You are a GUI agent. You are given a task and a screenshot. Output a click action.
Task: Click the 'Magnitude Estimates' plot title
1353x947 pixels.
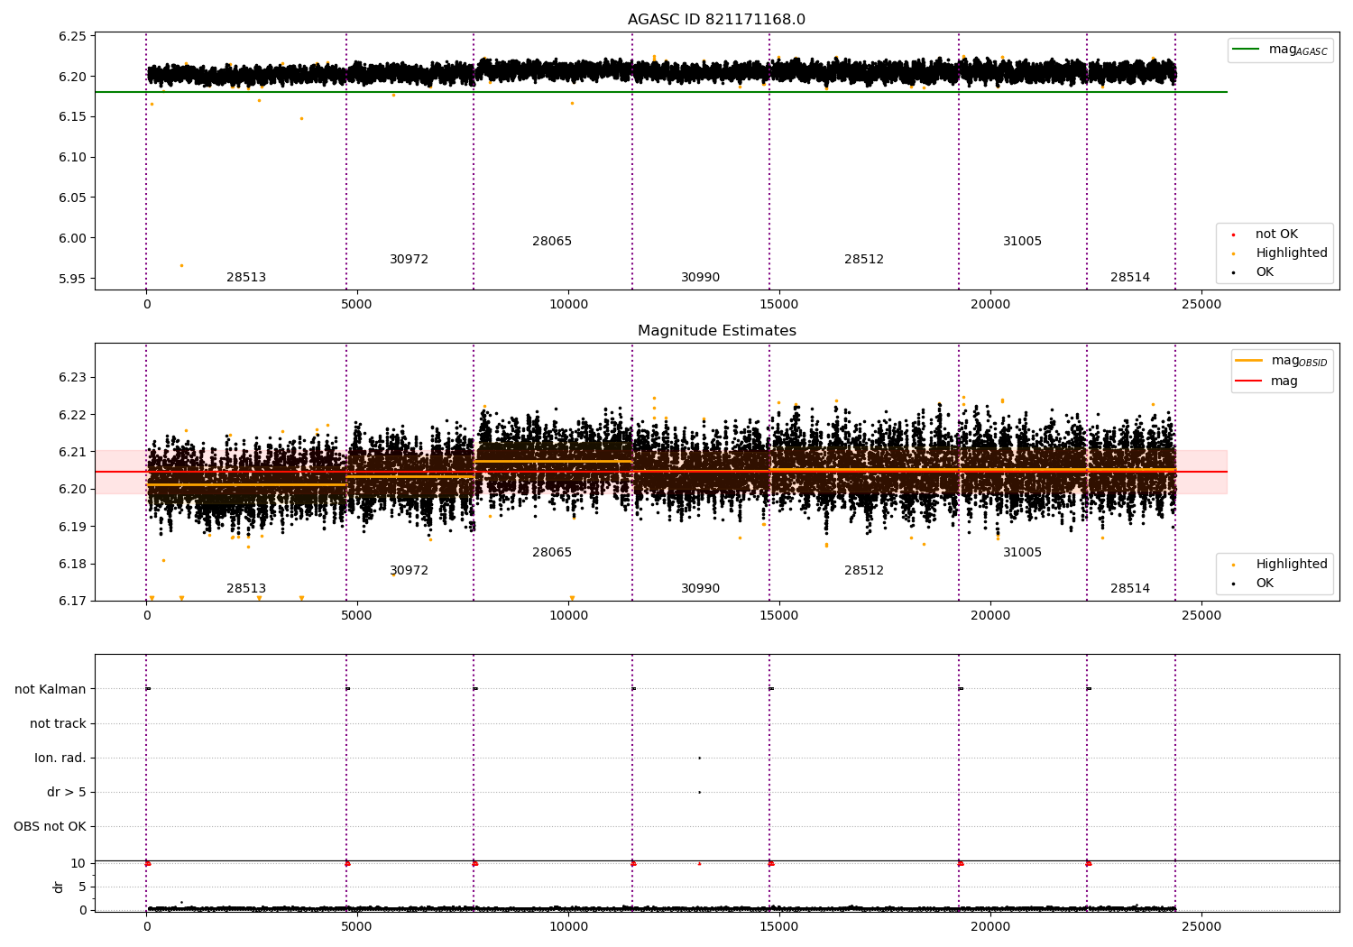pyautogui.click(x=716, y=331)
